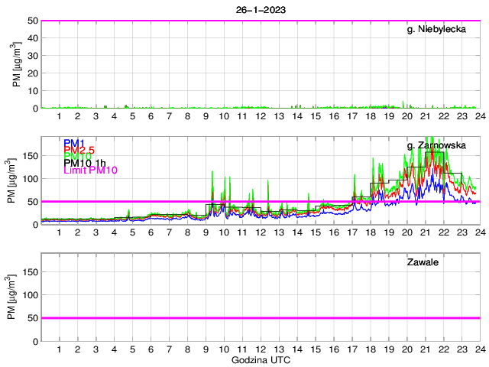Viewport: 489px width, 367px height.
Task: Click the 150 tick on Żarnowska y-axis
Action: coord(29,155)
